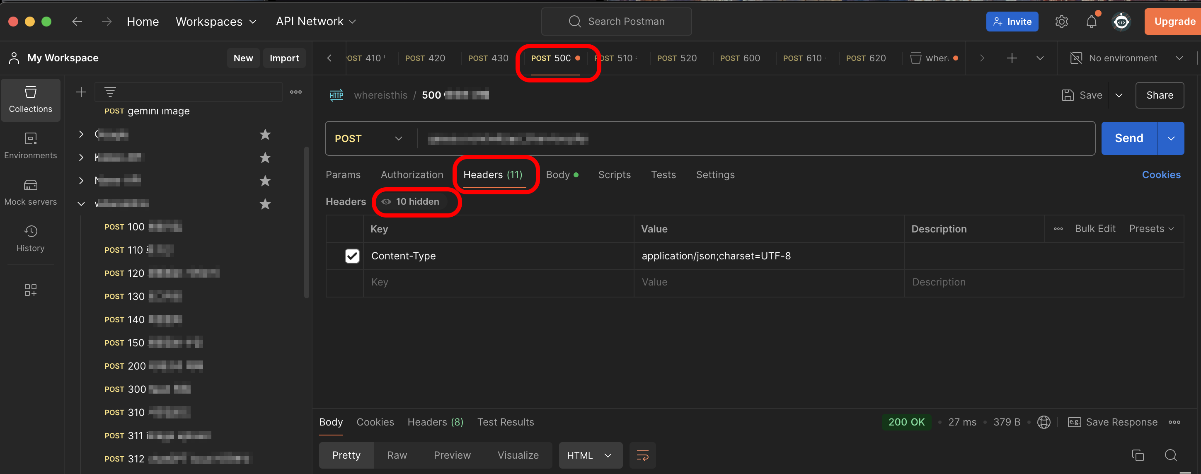The image size is (1201, 474).
Task: Open Mock servers panel
Action: (x=30, y=192)
